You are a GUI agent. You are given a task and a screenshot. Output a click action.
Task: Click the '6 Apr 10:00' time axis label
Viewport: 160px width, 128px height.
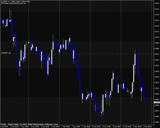tap(45, 127)
